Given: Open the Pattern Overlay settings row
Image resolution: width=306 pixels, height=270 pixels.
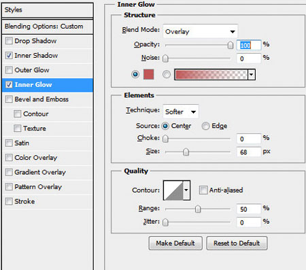Looking at the screenshot, I should [x=48, y=187].
